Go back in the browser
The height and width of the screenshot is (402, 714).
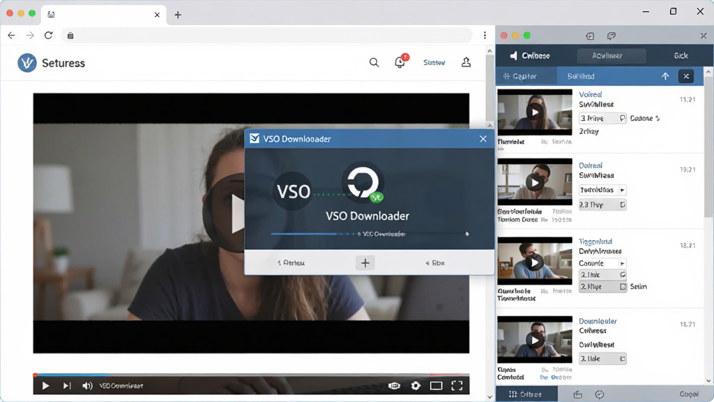coord(11,35)
